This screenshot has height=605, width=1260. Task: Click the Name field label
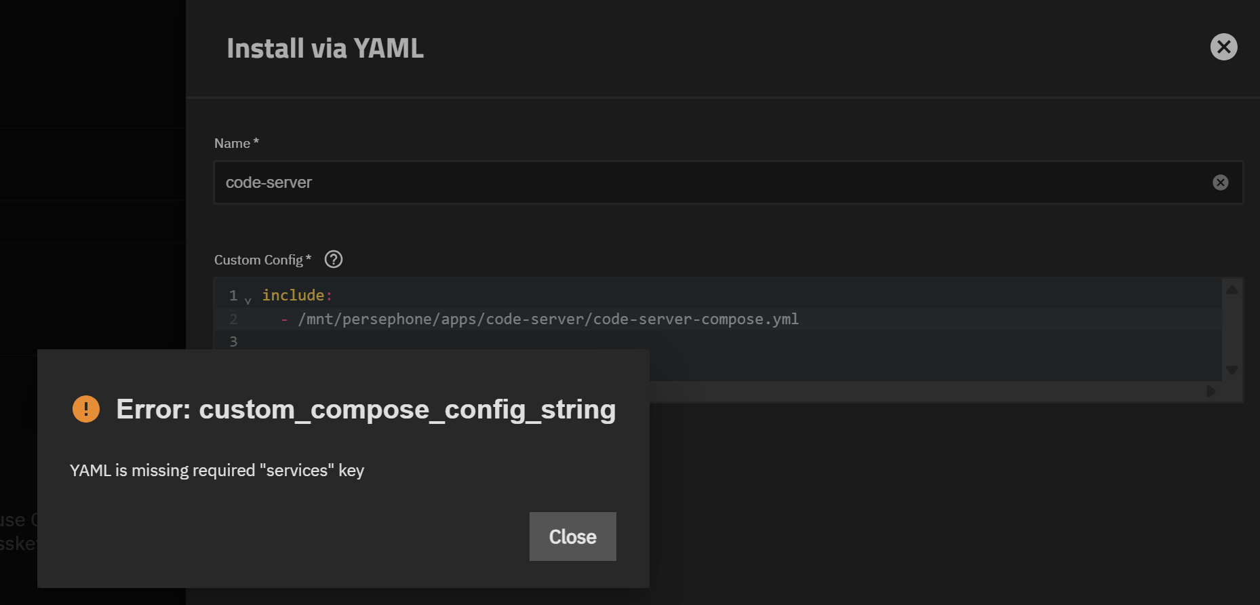[x=232, y=143]
